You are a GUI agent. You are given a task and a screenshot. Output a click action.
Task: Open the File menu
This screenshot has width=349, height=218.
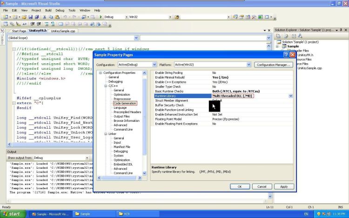(x=5, y=10)
